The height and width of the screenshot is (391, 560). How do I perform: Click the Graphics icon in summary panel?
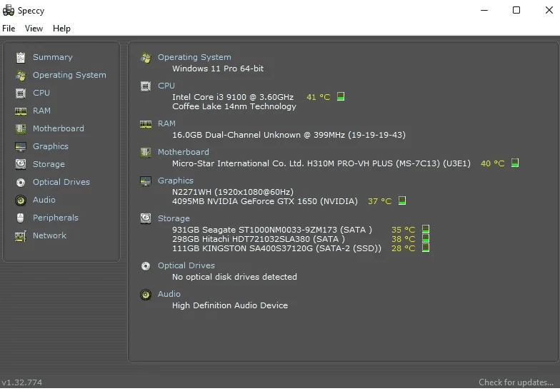coord(146,181)
